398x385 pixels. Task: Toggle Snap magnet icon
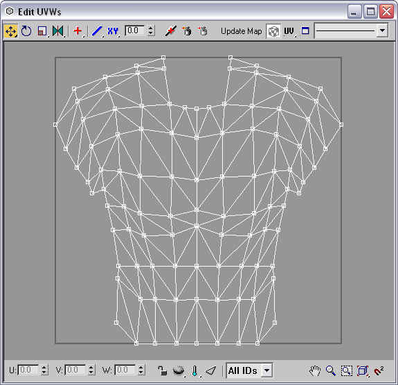(379, 370)
